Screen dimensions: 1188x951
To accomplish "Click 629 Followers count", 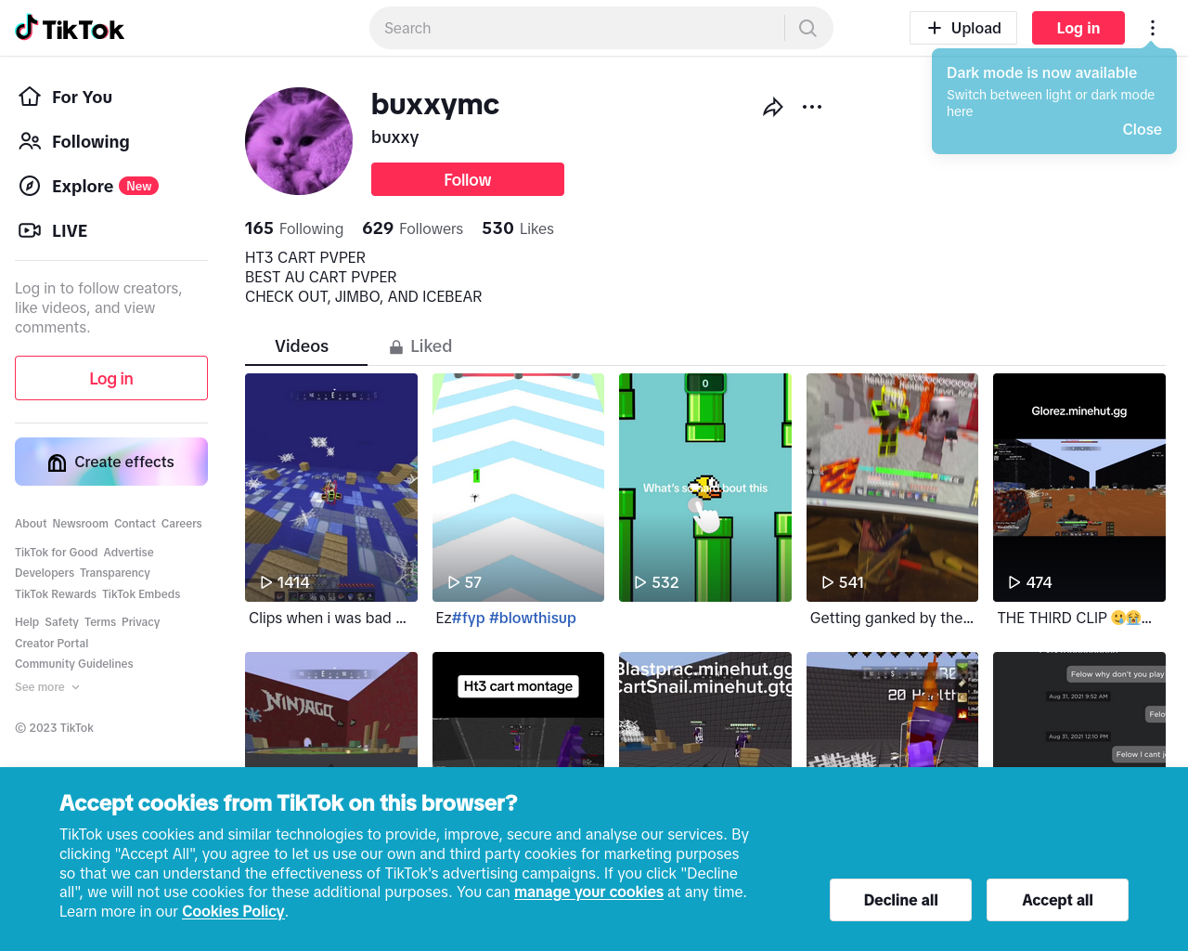I will click(412, 228).
